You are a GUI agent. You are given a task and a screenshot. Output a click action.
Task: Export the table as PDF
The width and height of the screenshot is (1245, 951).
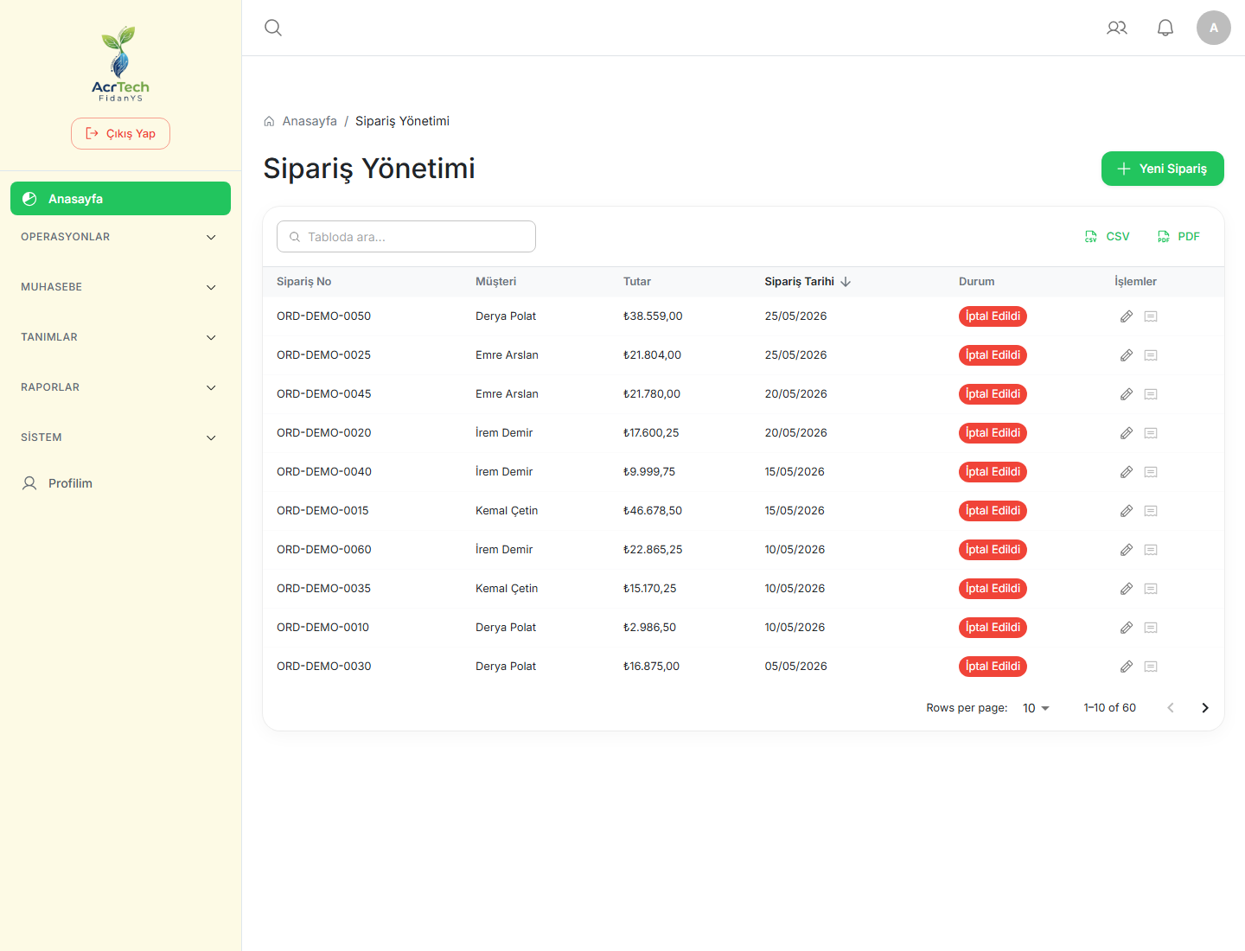tap(1179, 236)
